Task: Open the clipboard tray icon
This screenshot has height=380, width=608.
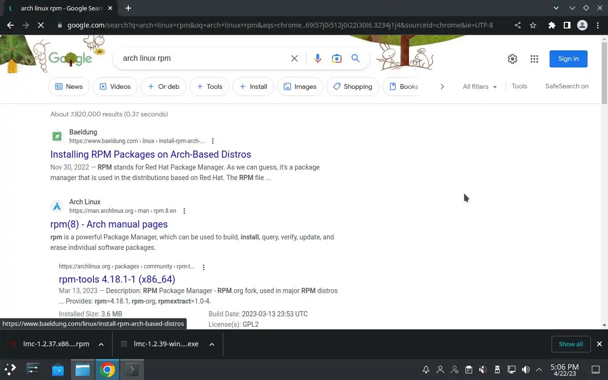Action: tap(469, 370)
